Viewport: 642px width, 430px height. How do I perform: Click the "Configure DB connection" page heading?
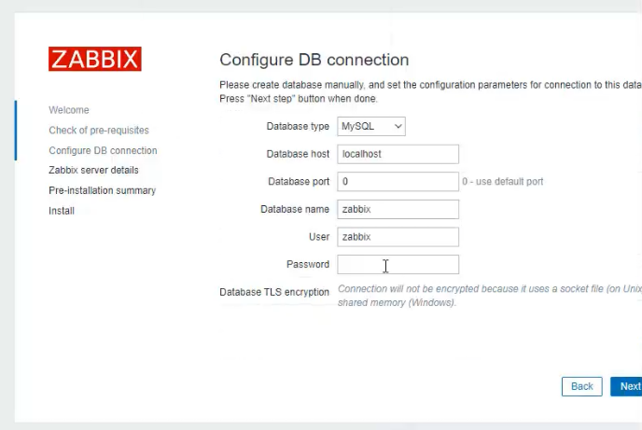tap(314, 60)
